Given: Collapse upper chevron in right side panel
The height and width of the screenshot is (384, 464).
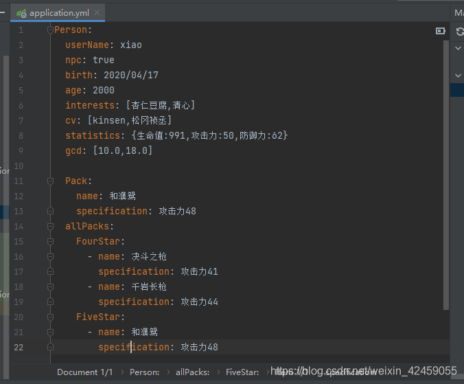Looking at the screenshot, I should click(458, 48).
